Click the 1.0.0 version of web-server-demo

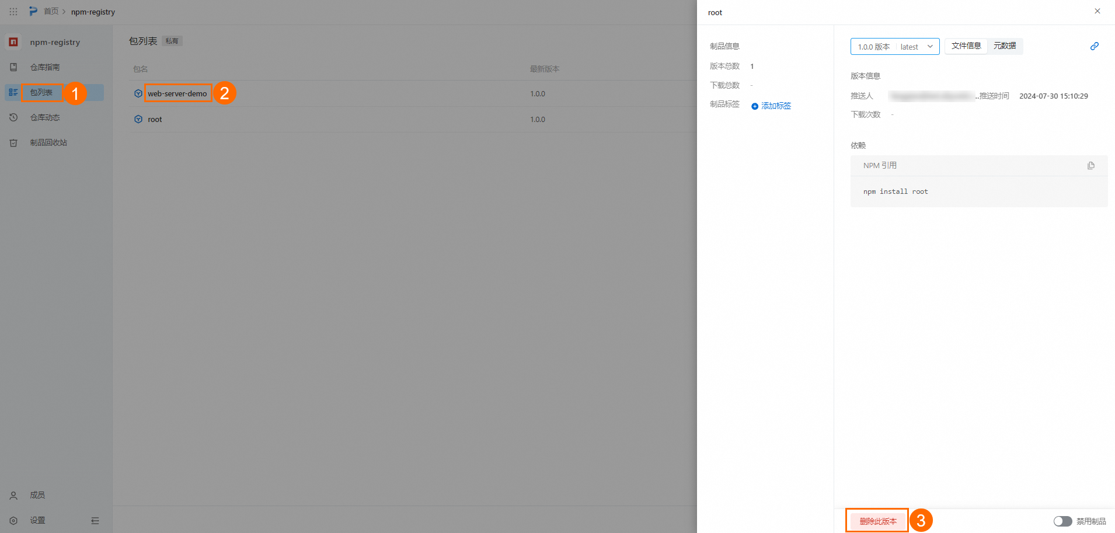[538, 93]
